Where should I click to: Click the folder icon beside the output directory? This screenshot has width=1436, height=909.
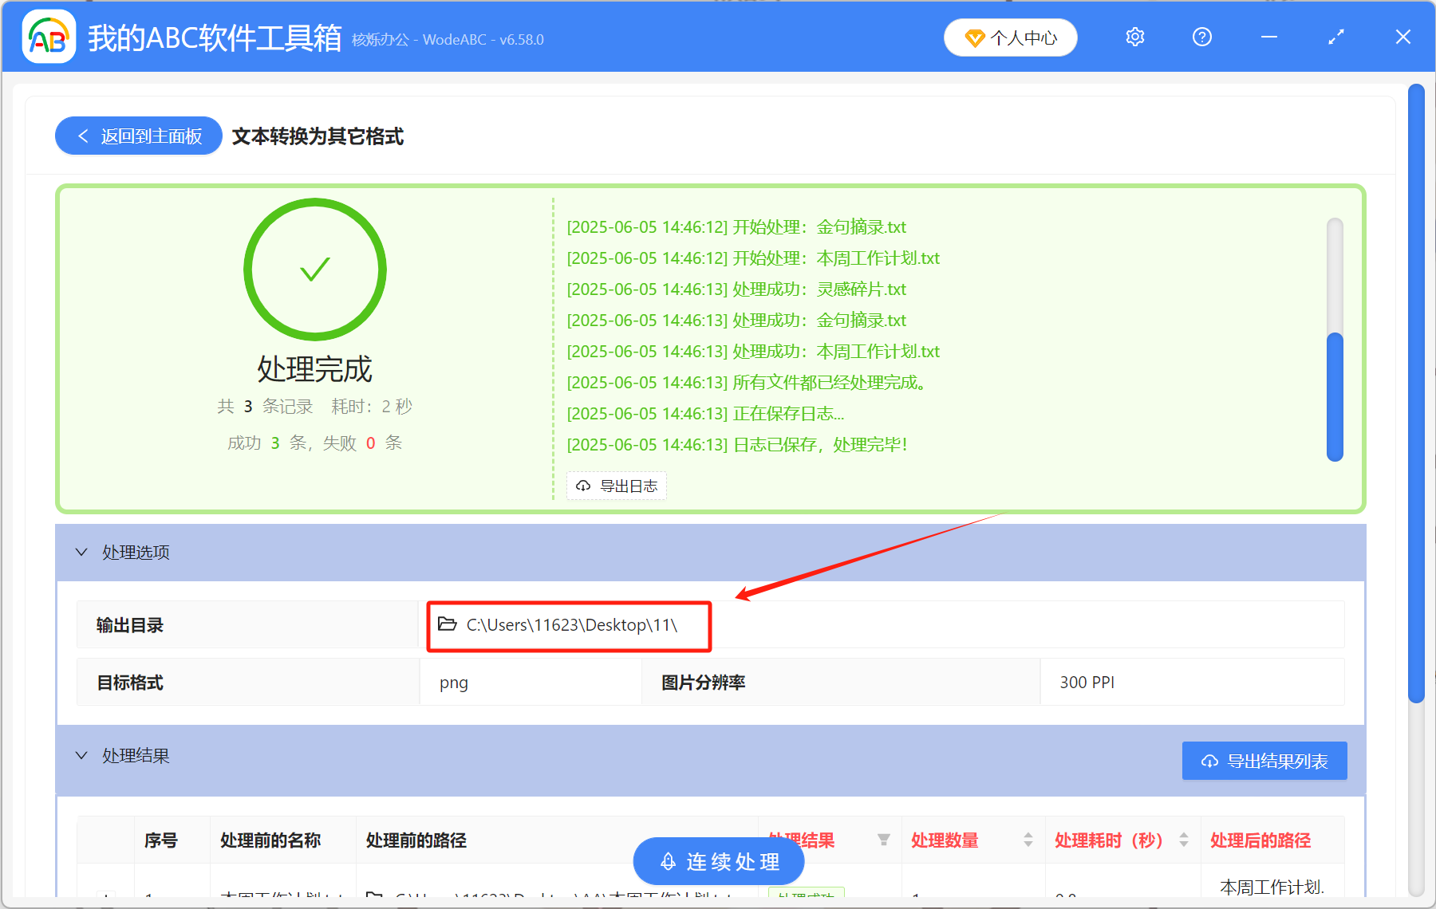pos(447,625)
